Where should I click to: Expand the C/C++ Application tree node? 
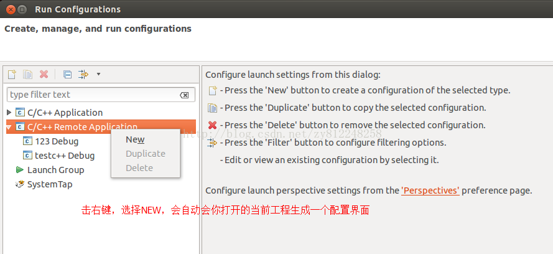pyautogui.click(x=9, y=113)
